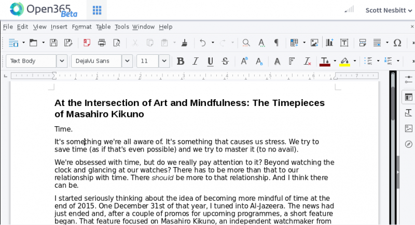
Task: Open Find & Replace magnifier icon
Action: [246, 43]
